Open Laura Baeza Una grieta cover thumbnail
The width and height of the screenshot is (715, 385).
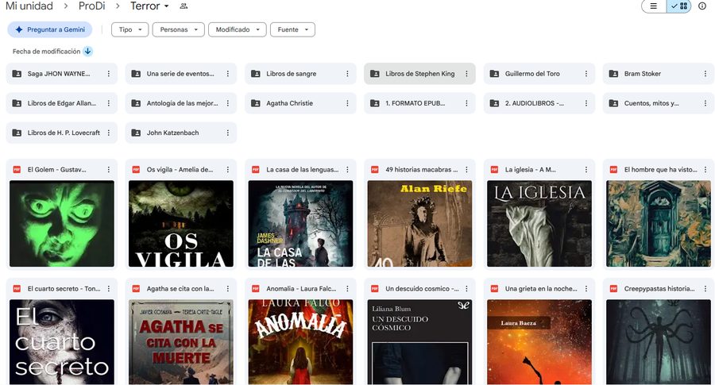pyautogui.click(x=539, y=342)
